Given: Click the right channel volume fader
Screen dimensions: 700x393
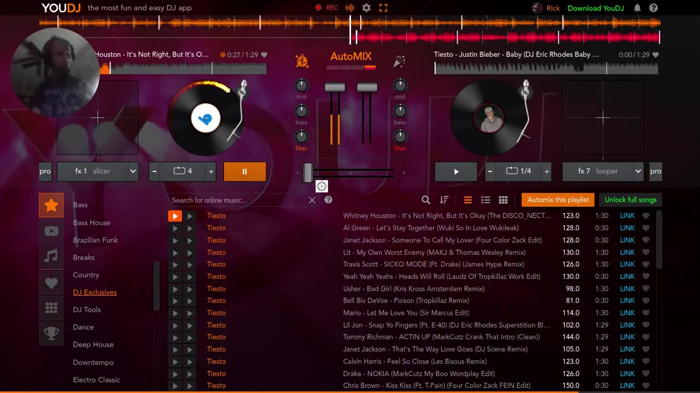Looking at the screenshot, I should (367, 87).
